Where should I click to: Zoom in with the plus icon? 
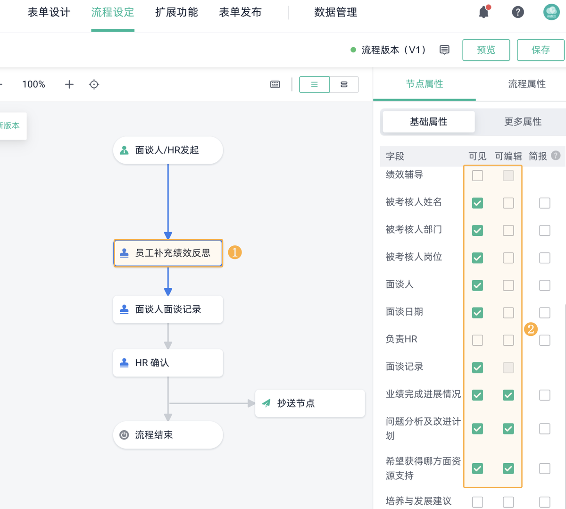coord(69,84)
